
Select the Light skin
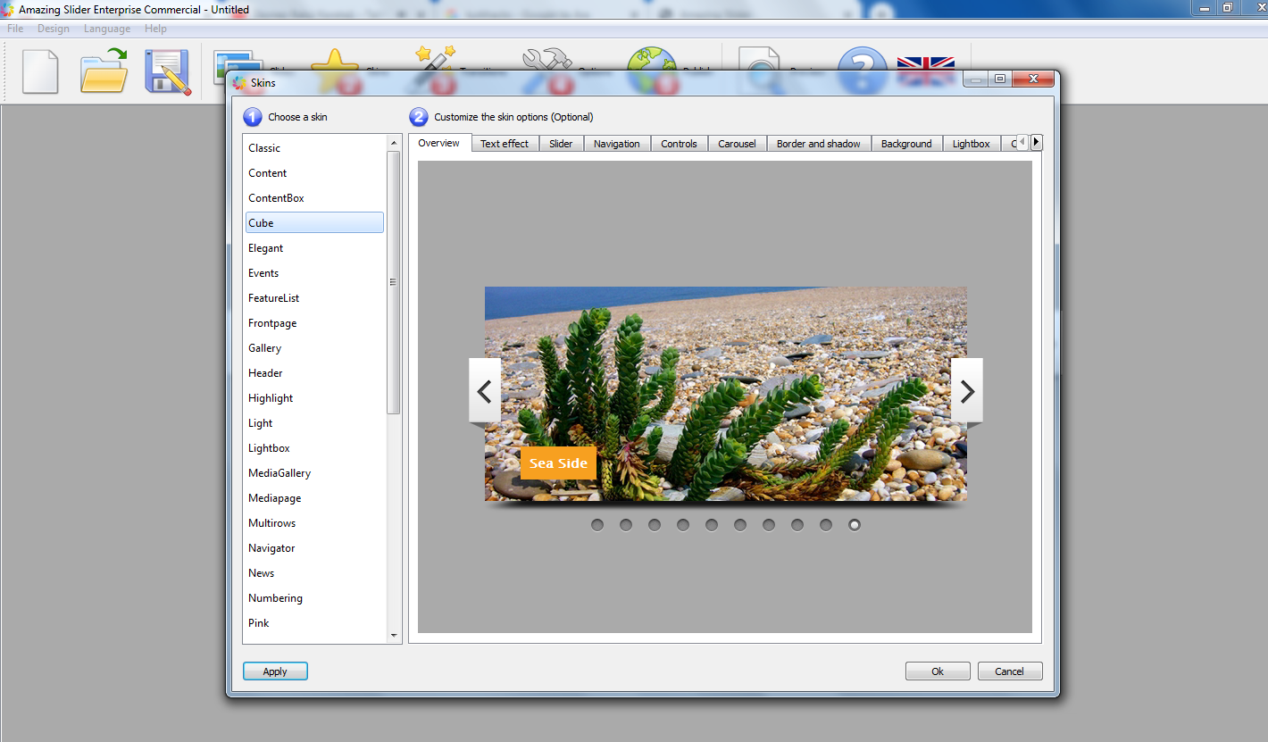pos(315,423)
